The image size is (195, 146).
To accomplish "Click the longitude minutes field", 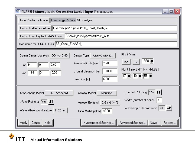I will click(x=44, y=73).
